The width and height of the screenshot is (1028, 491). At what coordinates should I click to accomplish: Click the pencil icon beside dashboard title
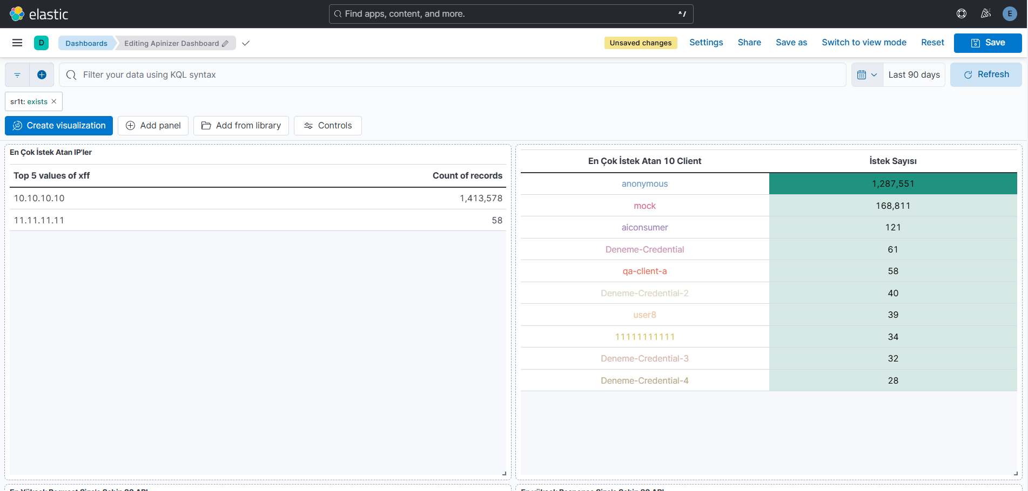225,43
